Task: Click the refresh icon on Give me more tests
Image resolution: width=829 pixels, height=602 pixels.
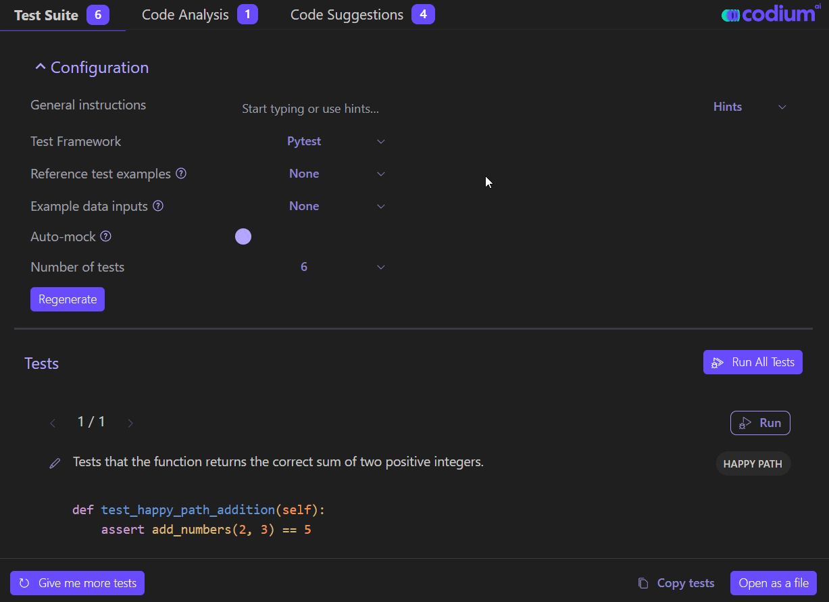Action: 25,582
